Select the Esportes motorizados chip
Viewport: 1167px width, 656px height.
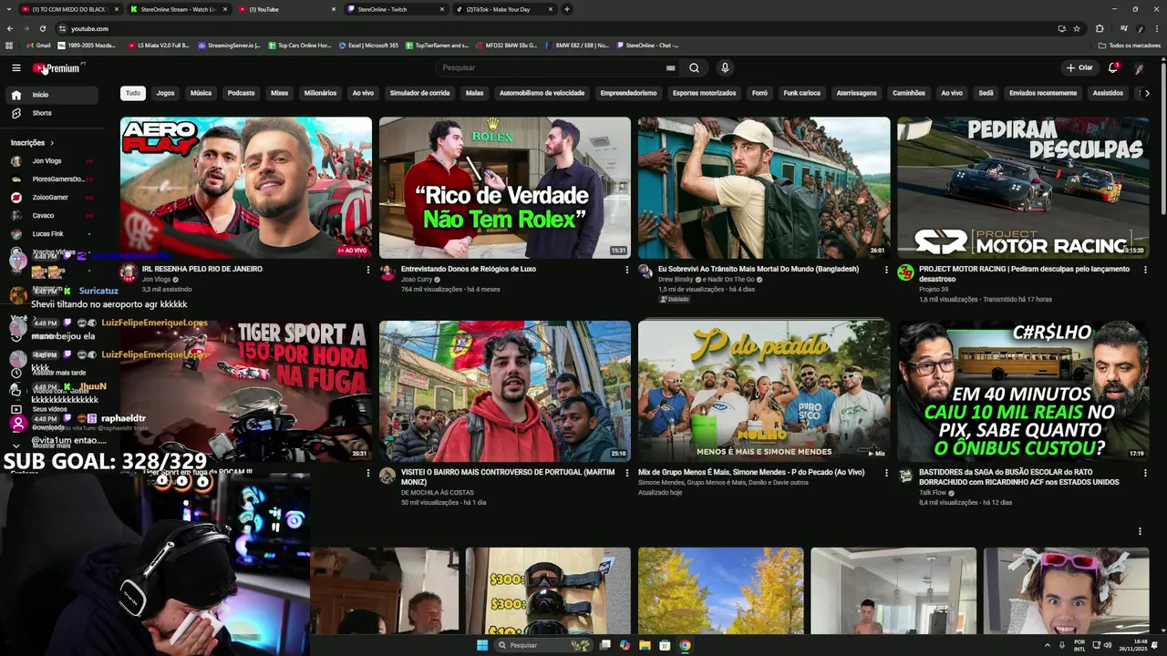pyautogui.click(x=704, y=93)
